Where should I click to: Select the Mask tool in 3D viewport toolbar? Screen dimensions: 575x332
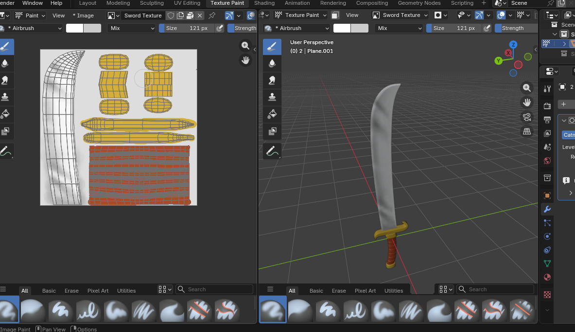coord(272,131)
